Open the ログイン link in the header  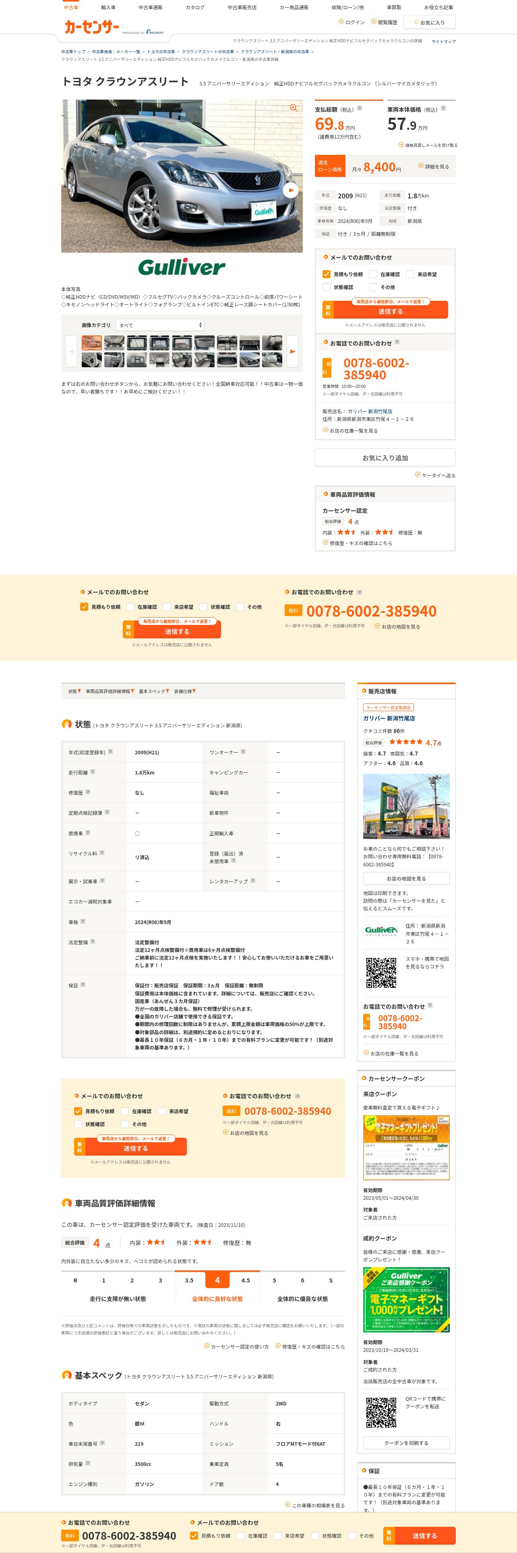352,22
